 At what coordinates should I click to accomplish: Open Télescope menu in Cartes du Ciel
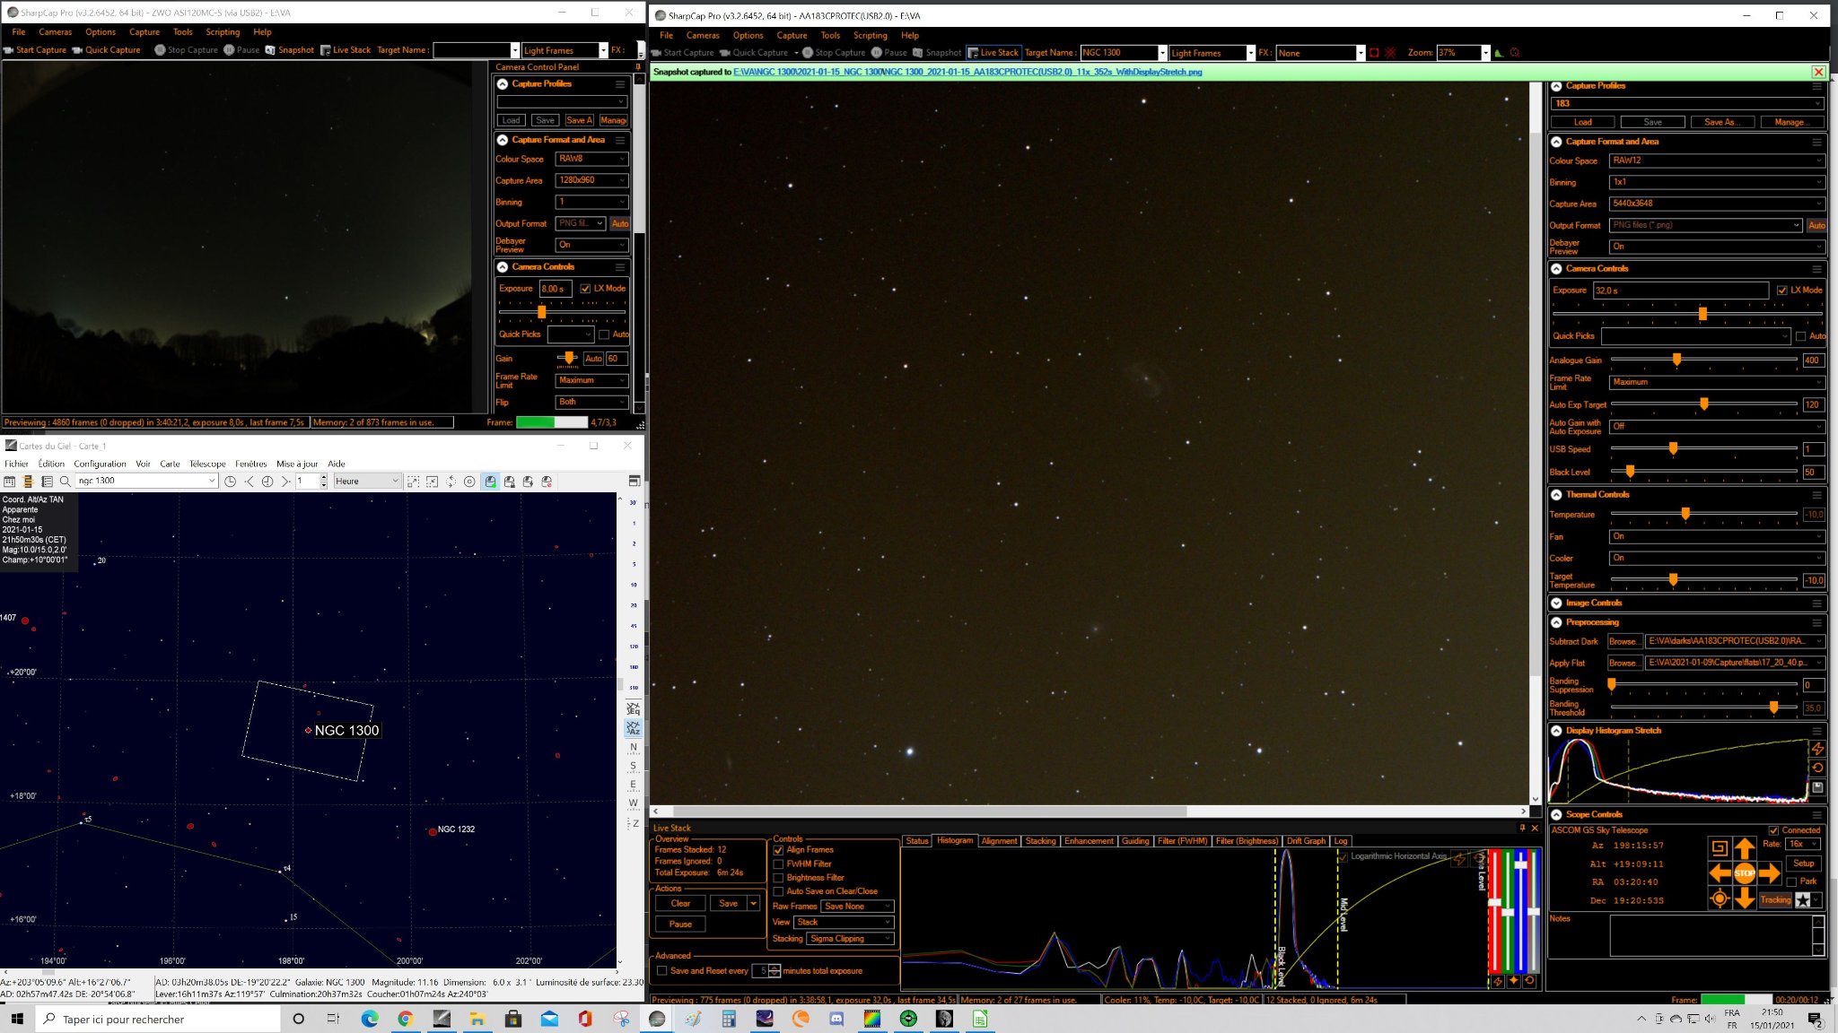pos(207,464)
